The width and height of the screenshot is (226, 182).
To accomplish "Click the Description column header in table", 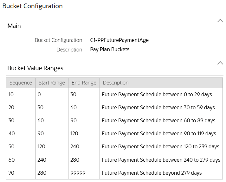I will [x=161, y=83].
